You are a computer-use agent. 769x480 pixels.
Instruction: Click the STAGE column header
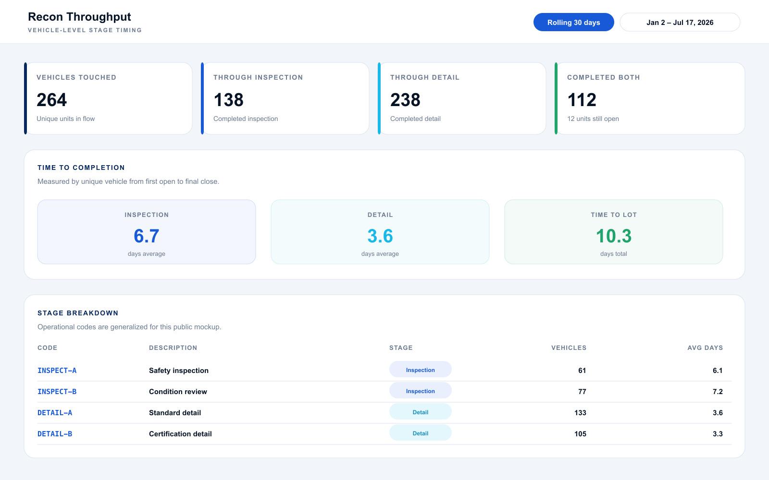coord(401,348)
